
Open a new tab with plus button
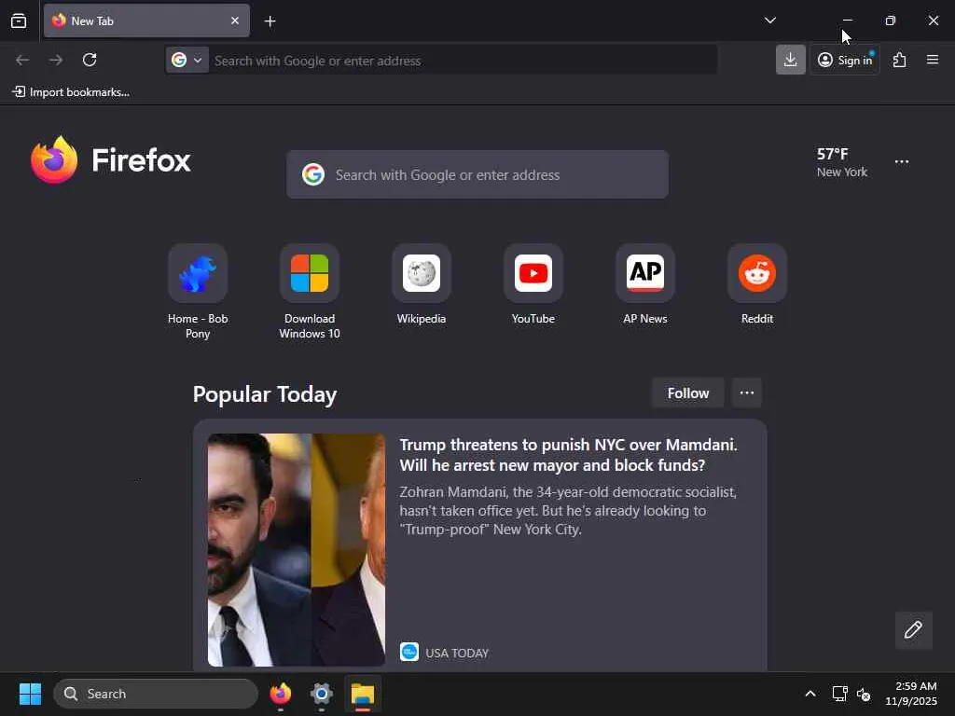tap(270, 21)
